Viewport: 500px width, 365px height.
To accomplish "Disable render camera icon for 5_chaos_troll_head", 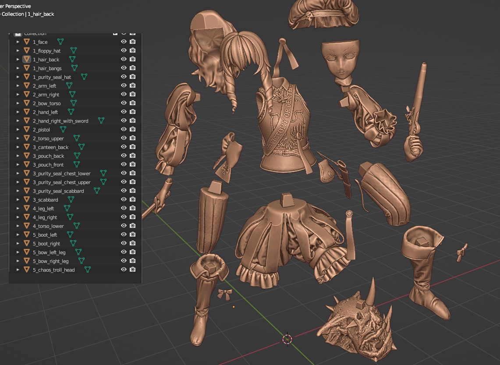I will [133, 269].
